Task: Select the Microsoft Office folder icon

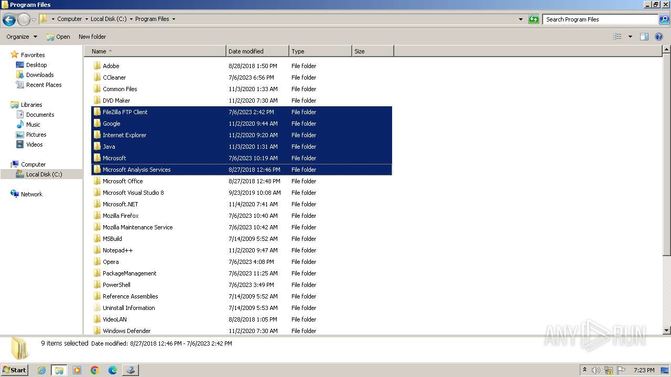Action: [x=97, y=181]
